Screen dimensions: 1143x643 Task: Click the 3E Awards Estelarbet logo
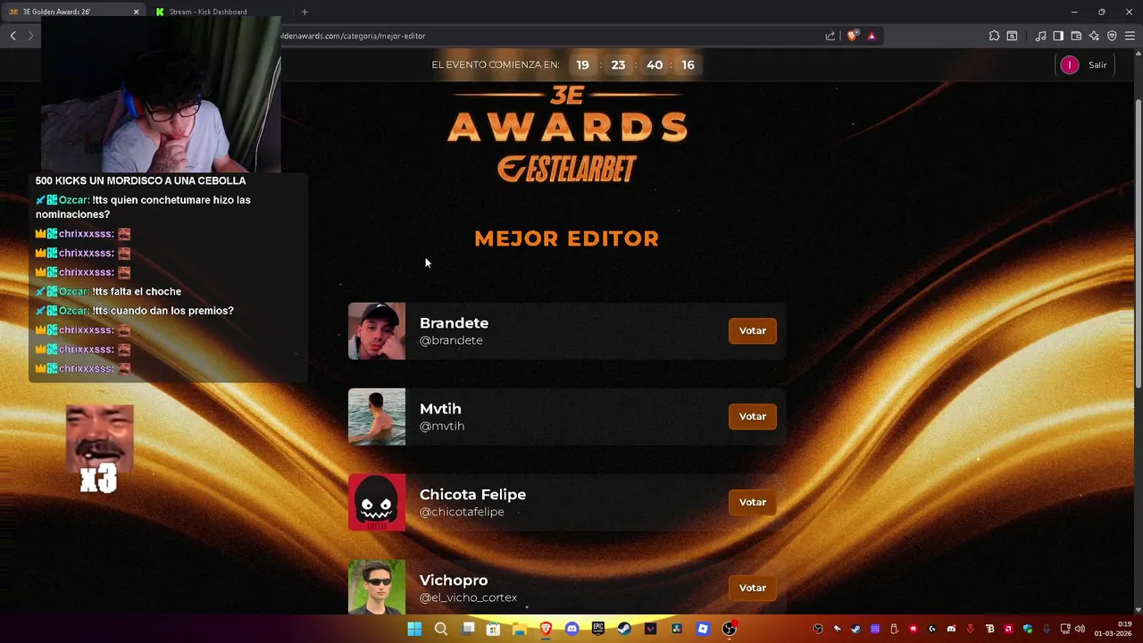click(x=567, y=134)
